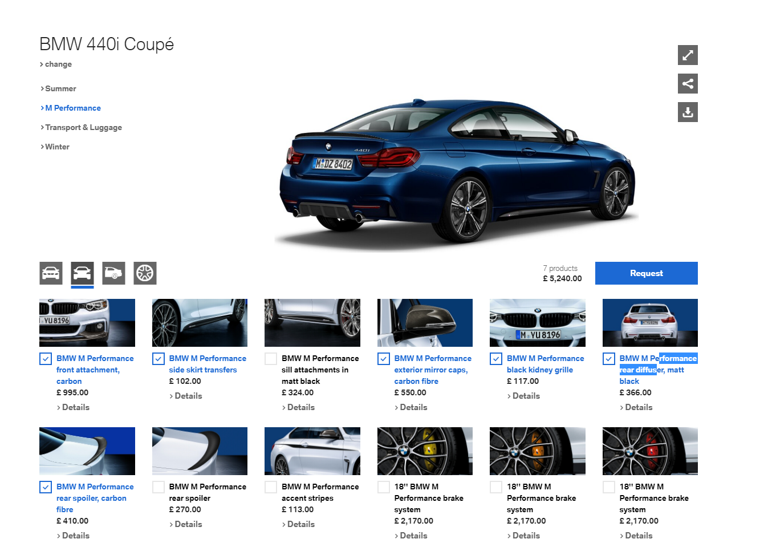Click the rear diffuser thumbnail
The image size is (768, 543).
pos(650,323)
